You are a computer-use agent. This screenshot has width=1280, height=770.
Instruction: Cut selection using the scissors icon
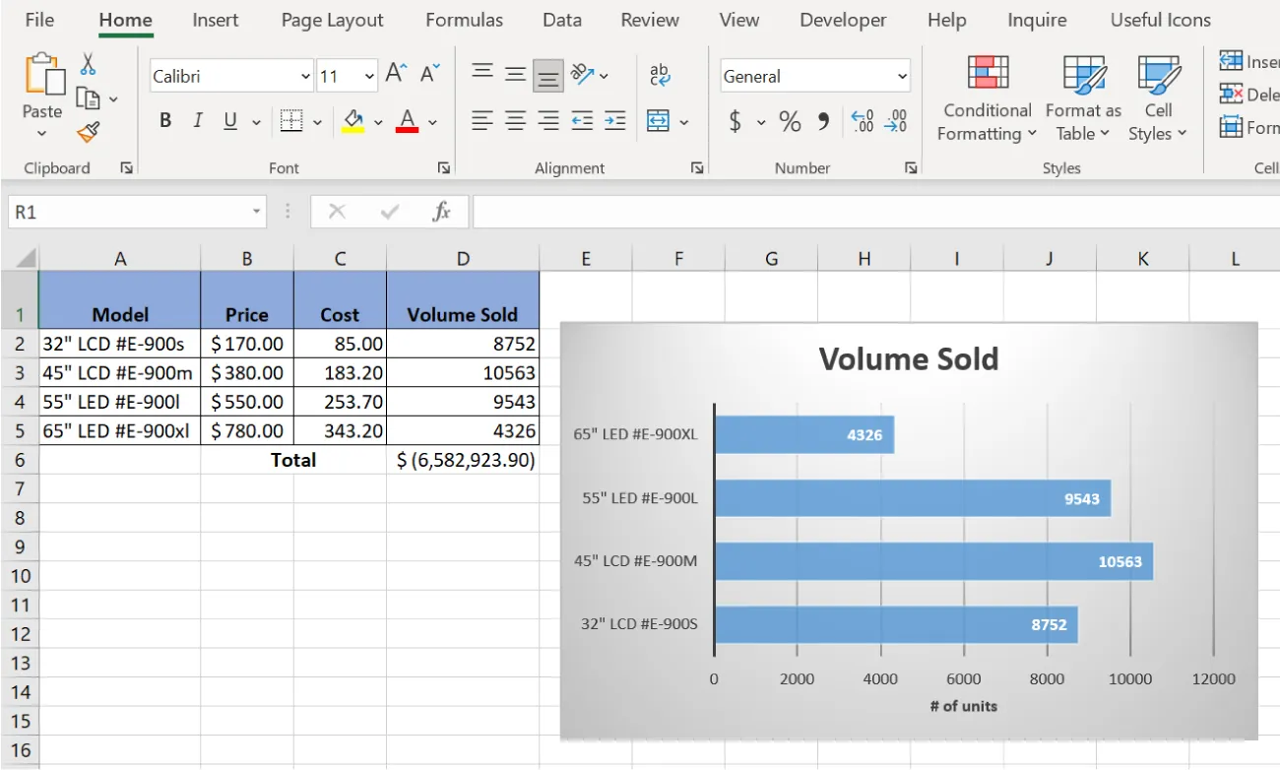point(88,63)
